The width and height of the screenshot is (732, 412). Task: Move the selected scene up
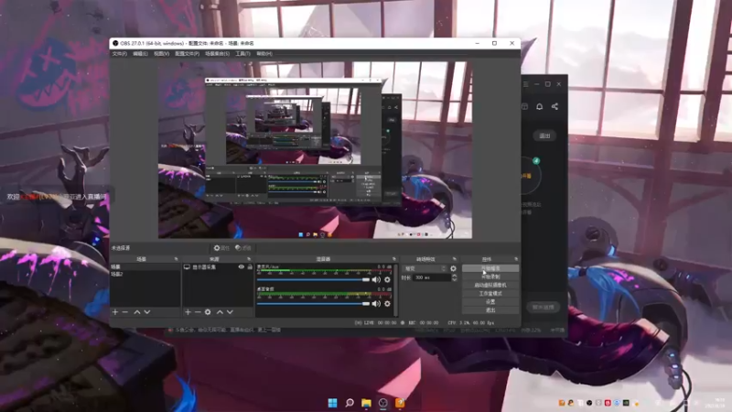pyautogui.click(x=137, y=312)
